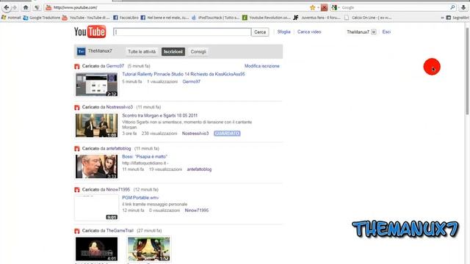Select the Consigli tab
This screenshot has width=470, height=264.
[198, 51]
